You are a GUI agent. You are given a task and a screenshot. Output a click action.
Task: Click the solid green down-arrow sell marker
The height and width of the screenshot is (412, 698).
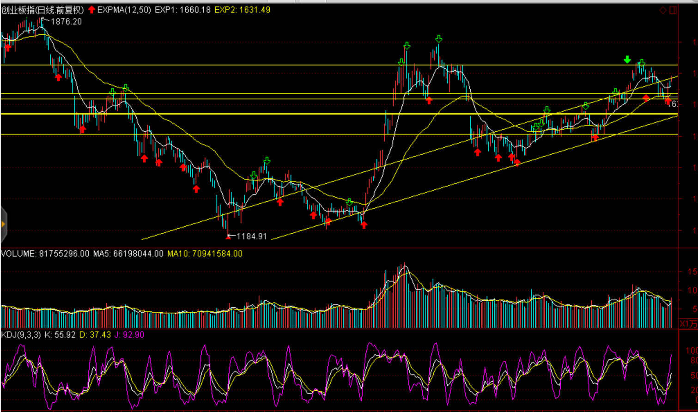[x=627, y=60]
